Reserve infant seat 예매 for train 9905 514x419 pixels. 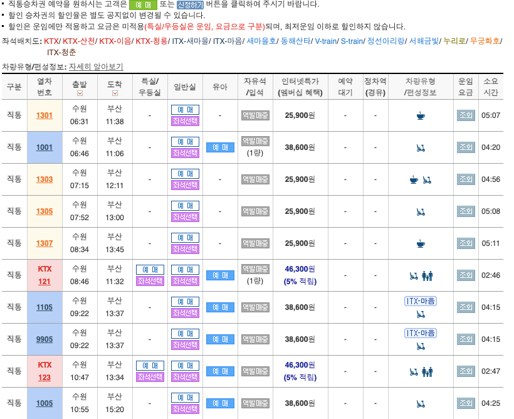tap(220, 339)
